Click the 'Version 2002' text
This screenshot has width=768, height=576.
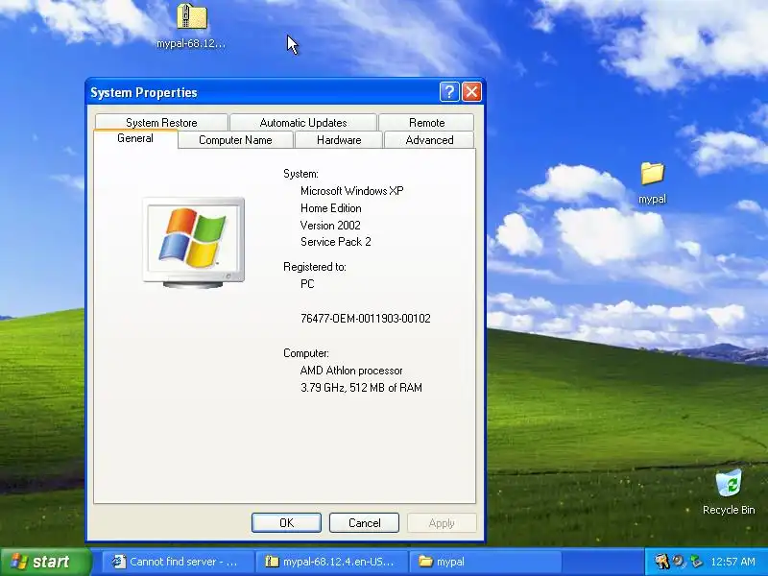click(x=330, y=226)
